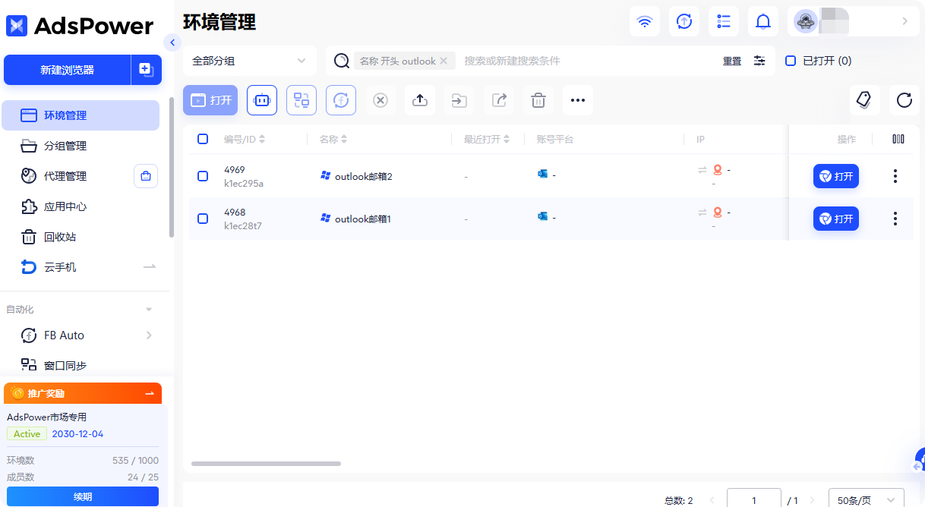Click the proxy store bag icon

click(146, 176)
